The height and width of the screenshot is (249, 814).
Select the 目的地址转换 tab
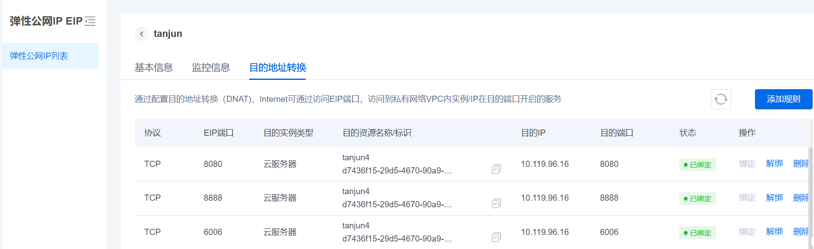click(x=277, y=68)
